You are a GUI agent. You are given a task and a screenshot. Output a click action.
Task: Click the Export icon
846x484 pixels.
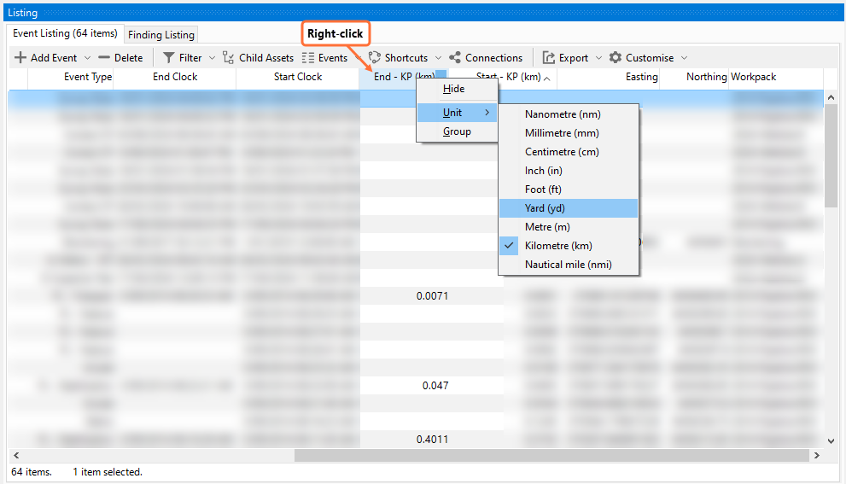point(549,58)
